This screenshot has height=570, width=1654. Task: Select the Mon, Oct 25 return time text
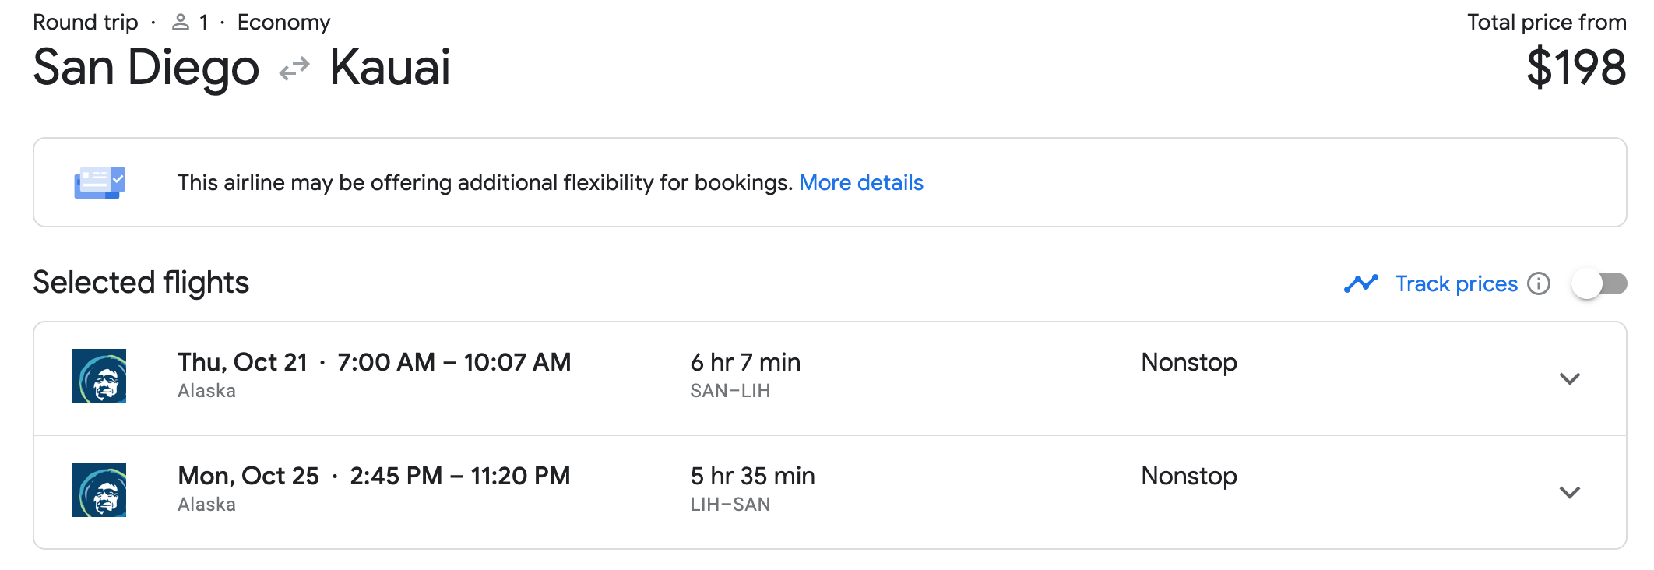[x=459, y=476]
